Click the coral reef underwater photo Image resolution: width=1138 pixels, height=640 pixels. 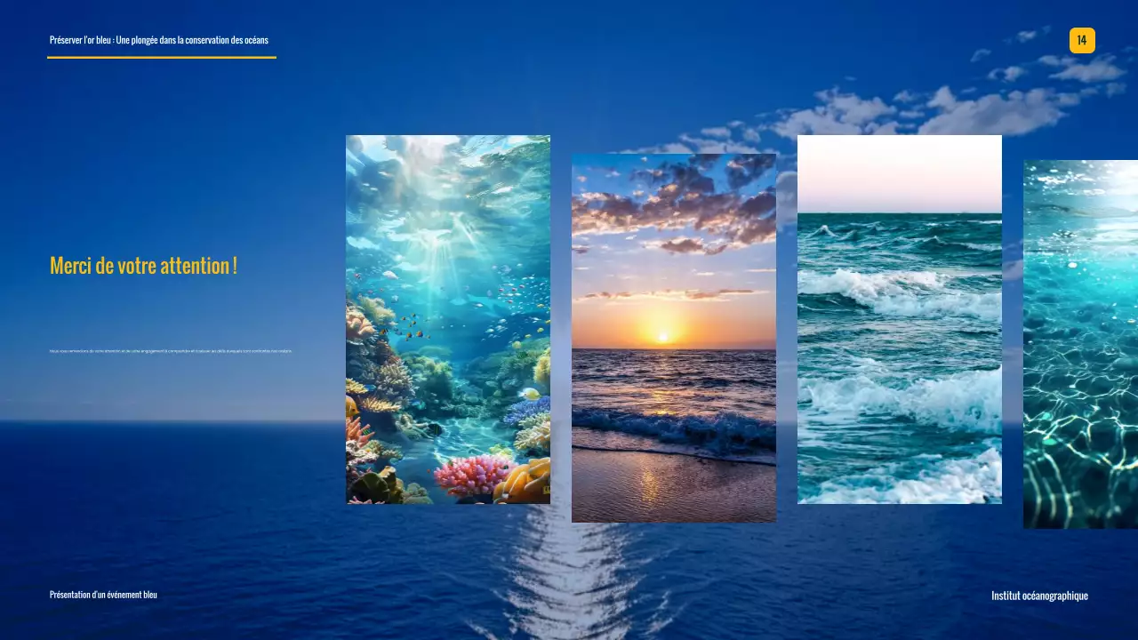pos(447,318)
